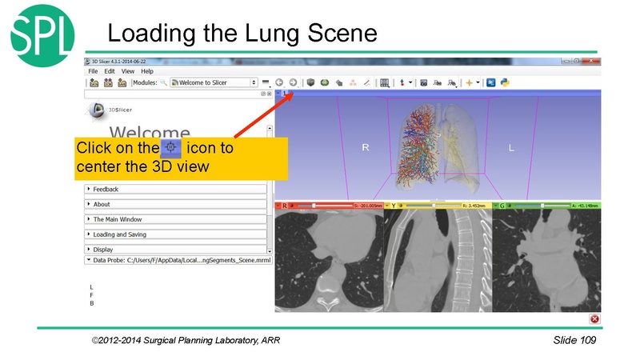The image size is (640, 360).
Task: Click the Red slice offset value field
Action: 368,206
